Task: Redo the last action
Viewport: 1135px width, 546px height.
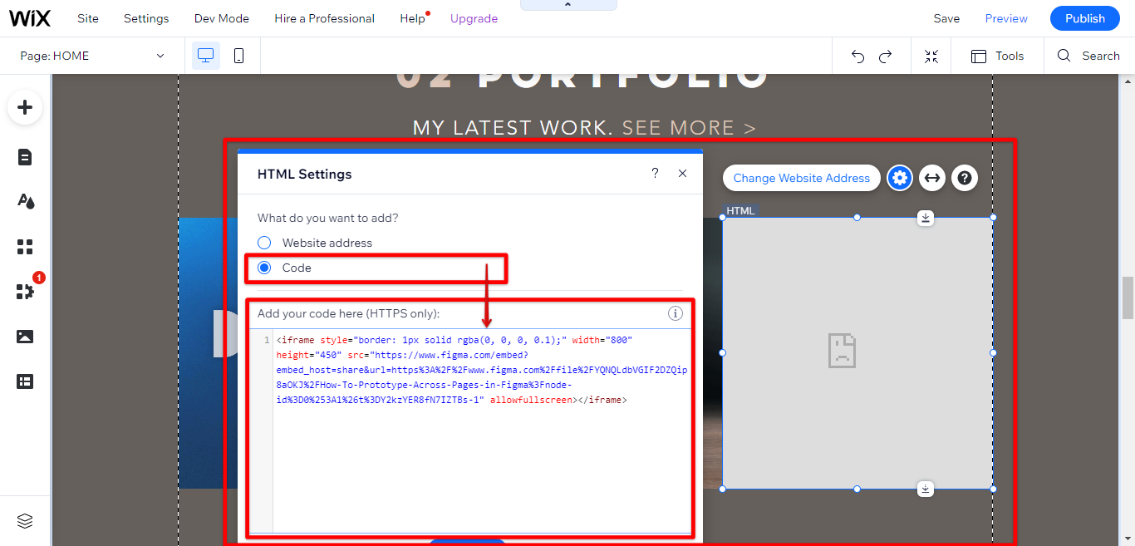Action: [x=886, y=57]
